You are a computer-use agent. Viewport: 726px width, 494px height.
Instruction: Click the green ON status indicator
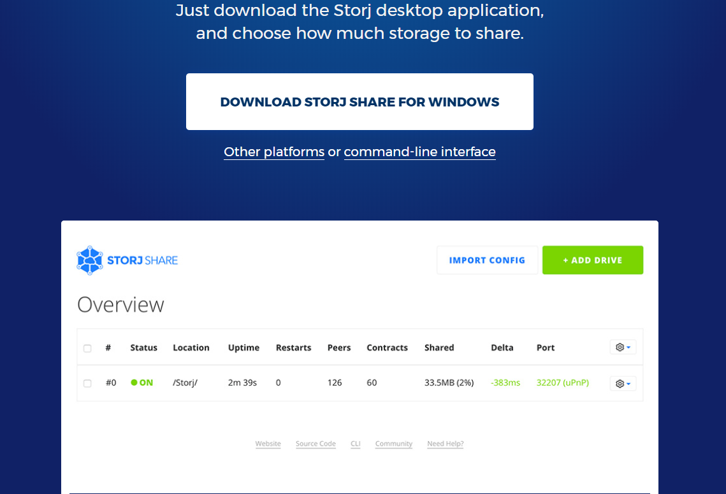[142, 383]
